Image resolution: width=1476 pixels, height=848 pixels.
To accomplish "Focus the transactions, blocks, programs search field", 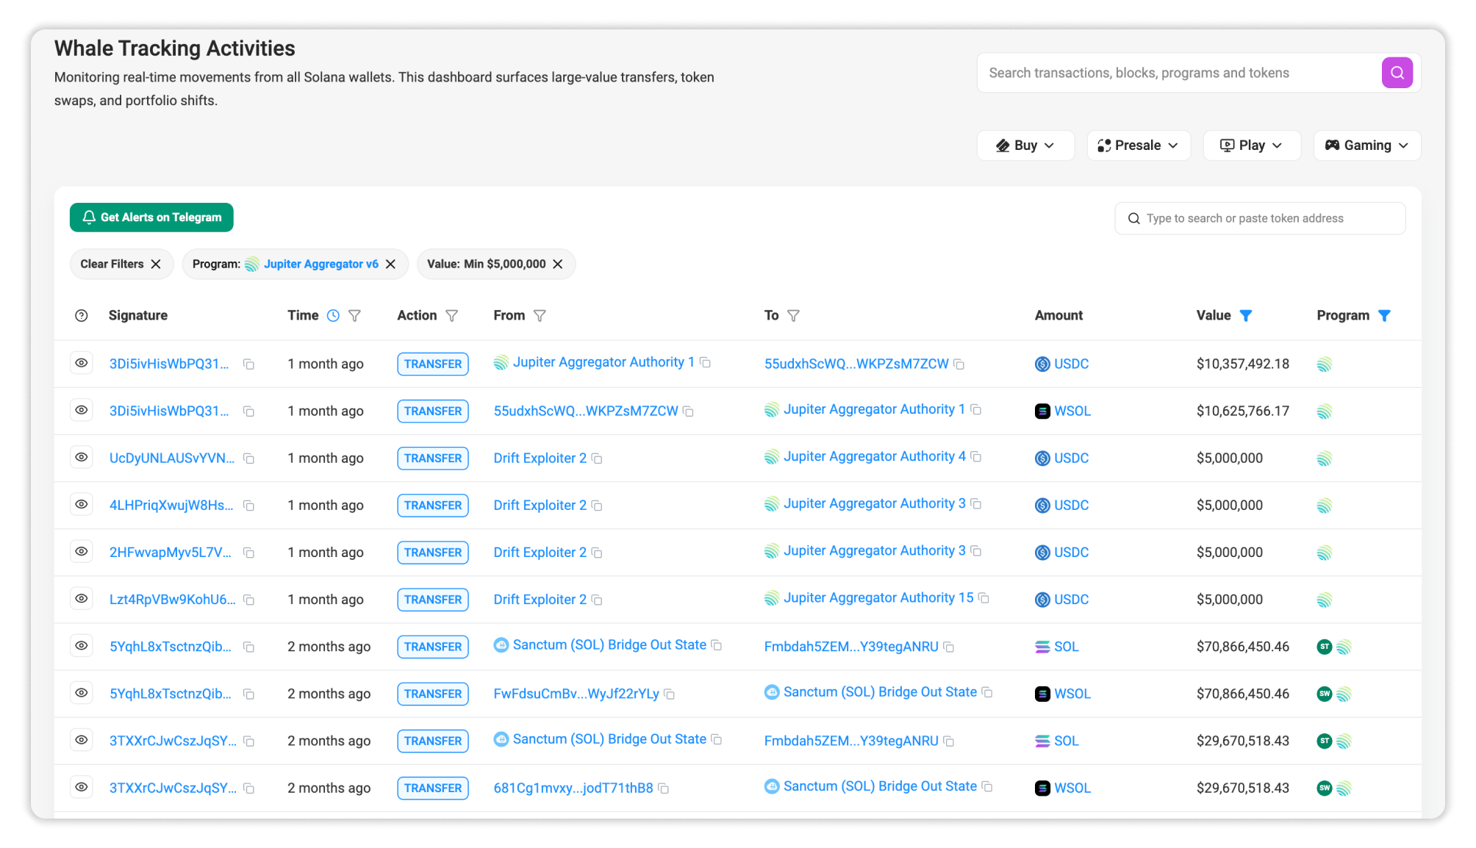I will pos(1180,73).
